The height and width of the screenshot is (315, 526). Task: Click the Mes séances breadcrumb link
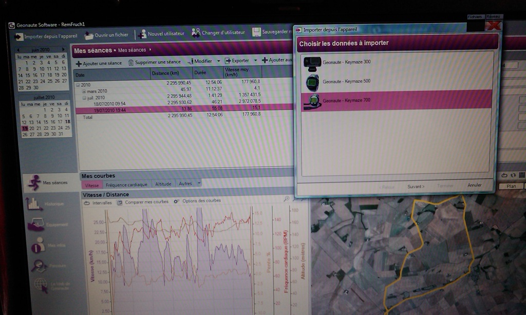132,50
